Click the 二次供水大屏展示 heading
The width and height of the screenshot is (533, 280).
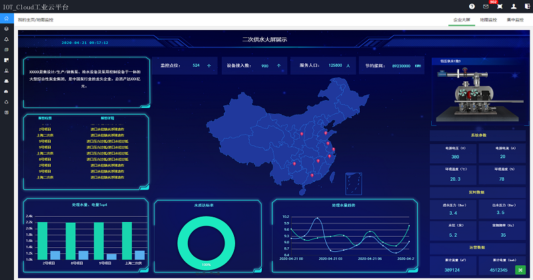[x=265, y=39]
